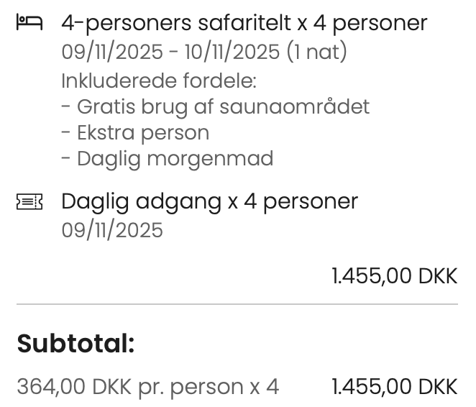Select Daglig adgang x 4 personer title
The image size is (476, 407).
[x=210, y=202]
